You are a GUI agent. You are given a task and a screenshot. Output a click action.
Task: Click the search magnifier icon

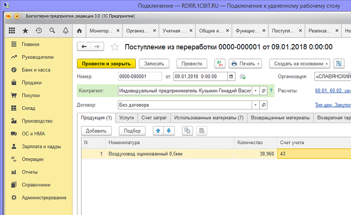pyautogui.click(x=52, y=31)
